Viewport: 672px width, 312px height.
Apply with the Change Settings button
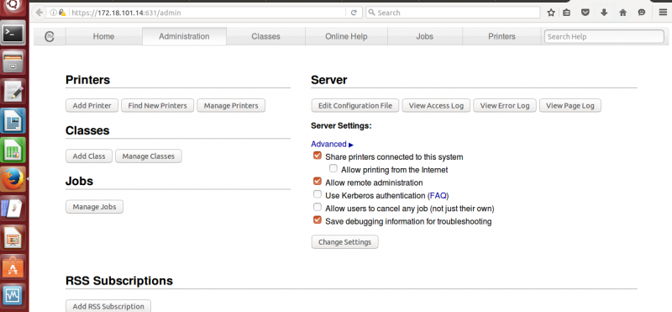pos(344,242)
